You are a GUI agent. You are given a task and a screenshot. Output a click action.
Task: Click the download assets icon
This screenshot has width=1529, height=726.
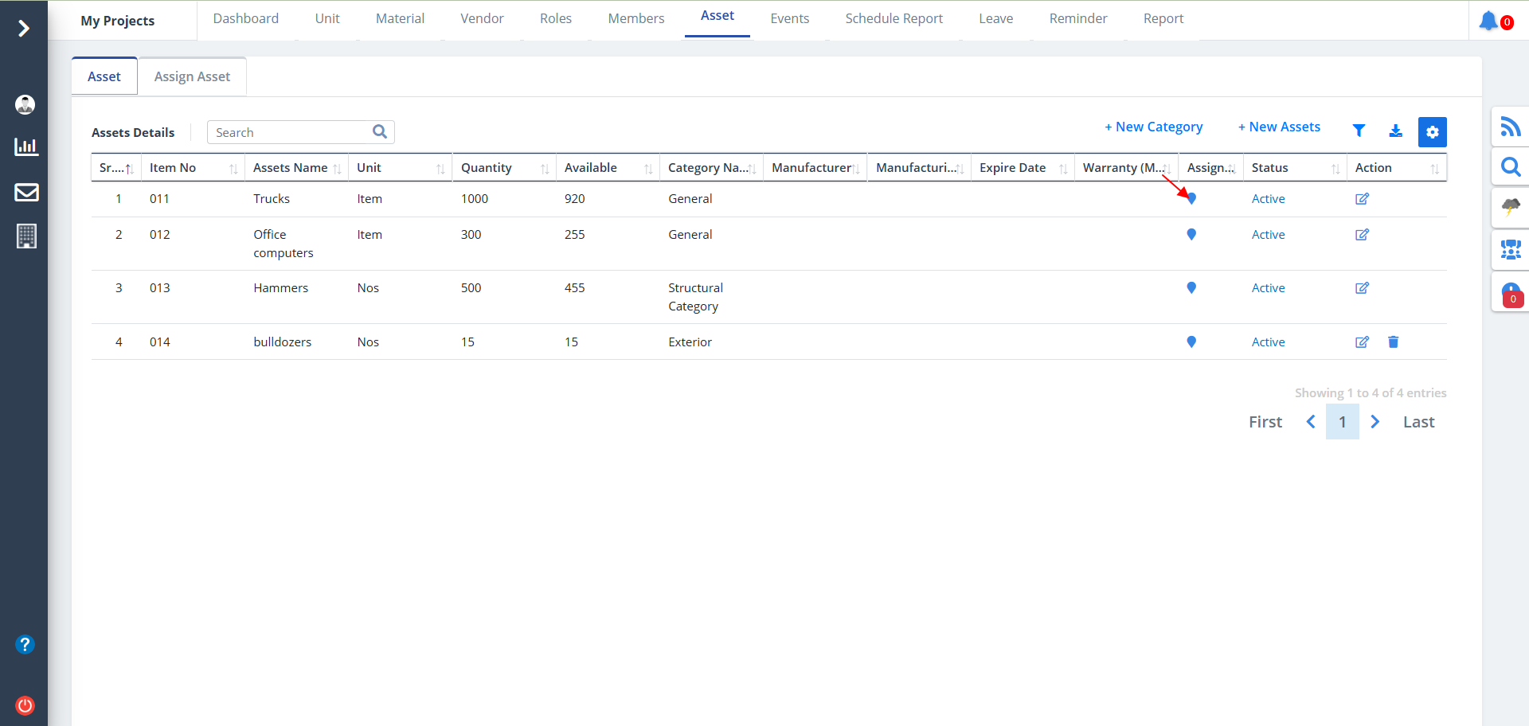[x=1395, y=131]
